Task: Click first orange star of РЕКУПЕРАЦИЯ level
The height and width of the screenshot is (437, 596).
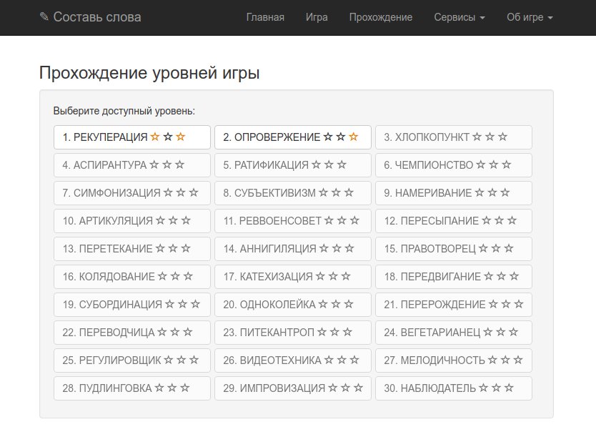Action: point(155,137)
